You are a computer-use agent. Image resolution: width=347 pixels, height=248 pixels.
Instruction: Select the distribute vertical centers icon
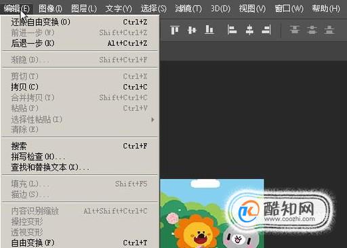click(x=312, y=30)
